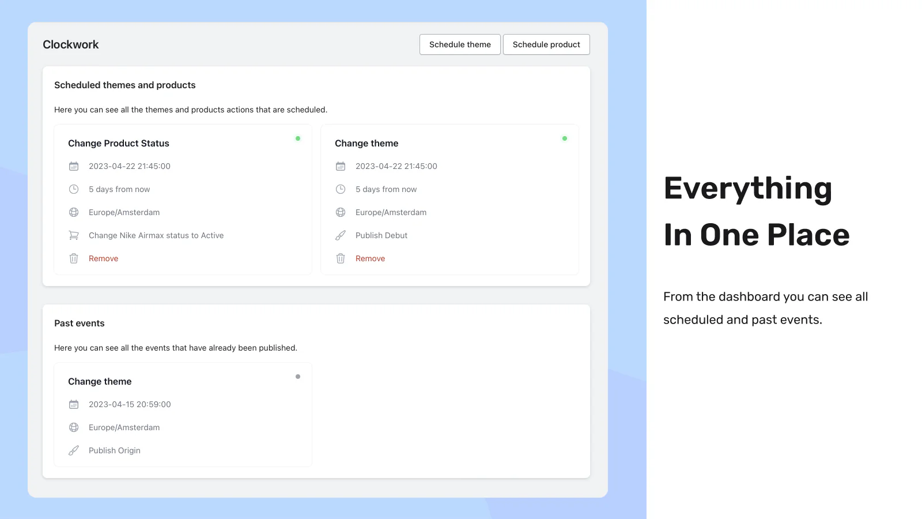922x519 pixels.
Task: Click cart icon beside Change Nike Airmax status
Action: tap(74, 235)
